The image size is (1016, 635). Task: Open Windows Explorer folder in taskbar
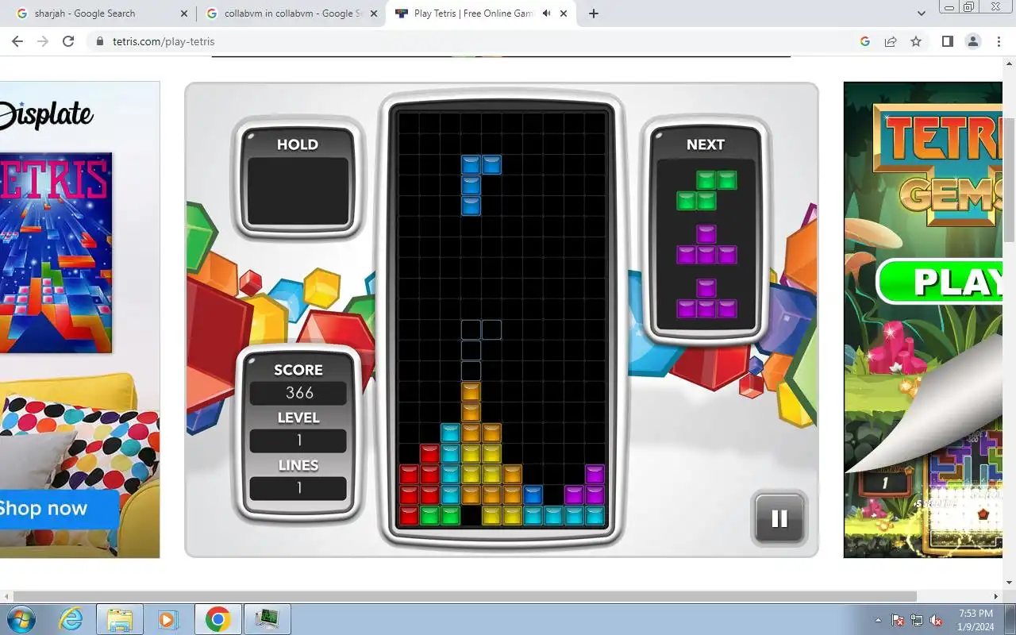point(120,619)
